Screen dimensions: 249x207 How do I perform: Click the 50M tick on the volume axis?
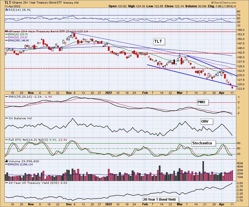point(240,163)
